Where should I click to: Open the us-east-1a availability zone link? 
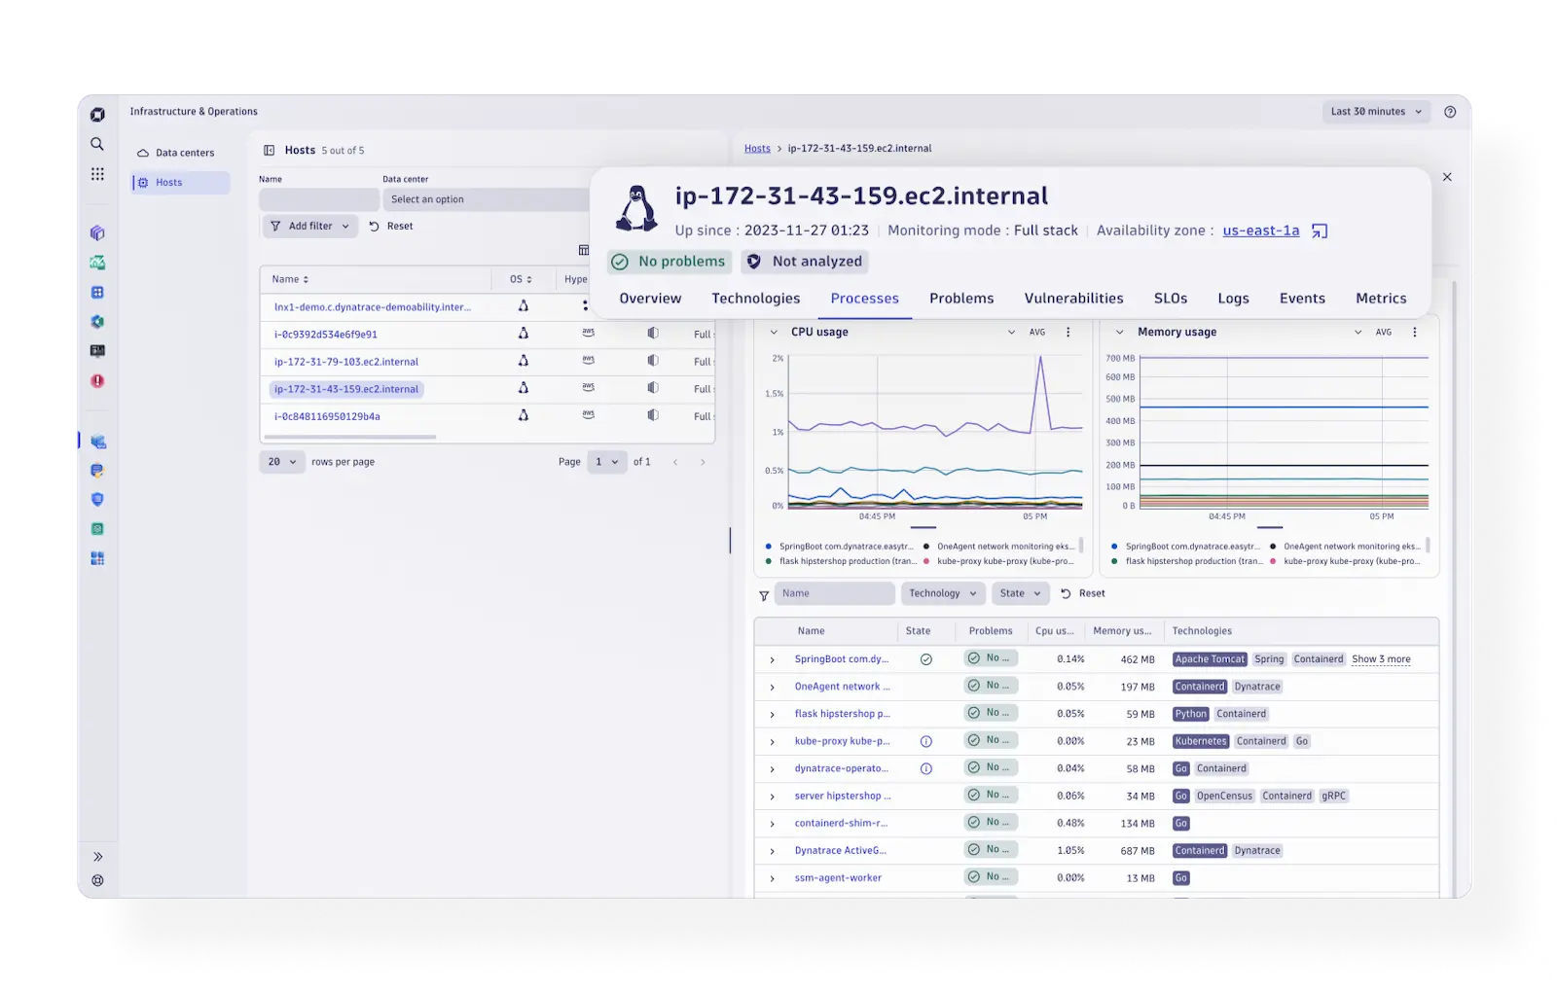1260,231
